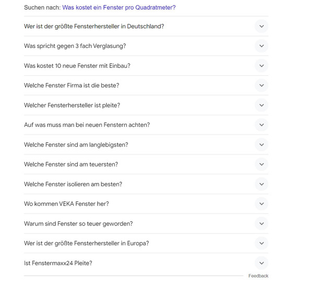The width and height of the screenshot is (328, 285).
Task: Expand arrow beside 'Welche Fenster Firma ist die beste?'
Action: click(262, 86)
